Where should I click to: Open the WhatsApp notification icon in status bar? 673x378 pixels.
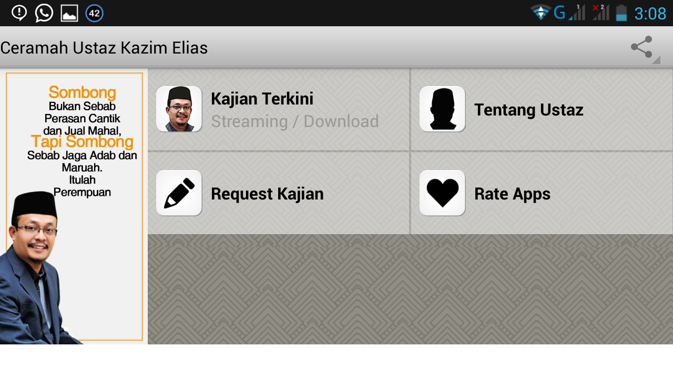[44, 13]
